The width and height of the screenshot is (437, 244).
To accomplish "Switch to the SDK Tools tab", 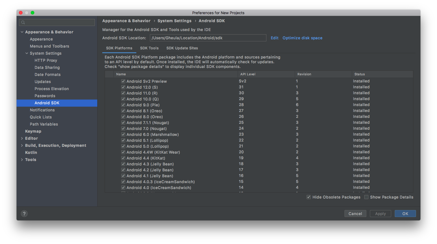I will coord(149,48).
